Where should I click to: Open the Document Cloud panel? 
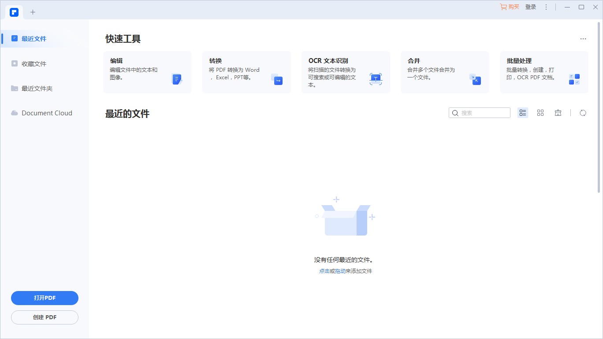[x=46, y=113]
